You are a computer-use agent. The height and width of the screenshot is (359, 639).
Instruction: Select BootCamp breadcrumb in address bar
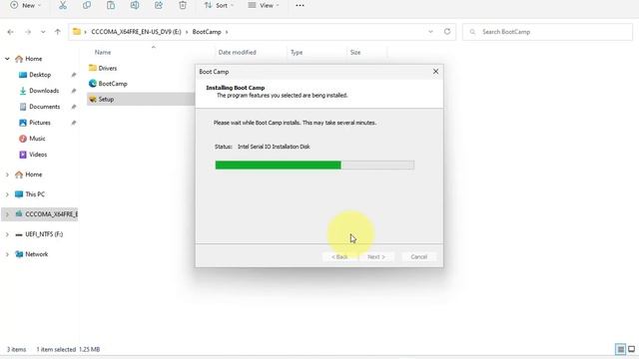click(x=207, y=32)
